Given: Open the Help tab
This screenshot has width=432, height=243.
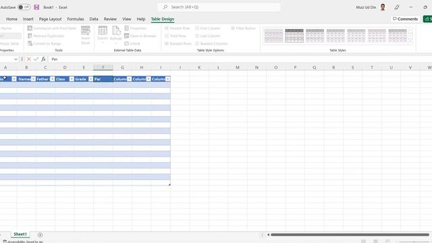Looking at the screenshot, I should tap(141, 19).
